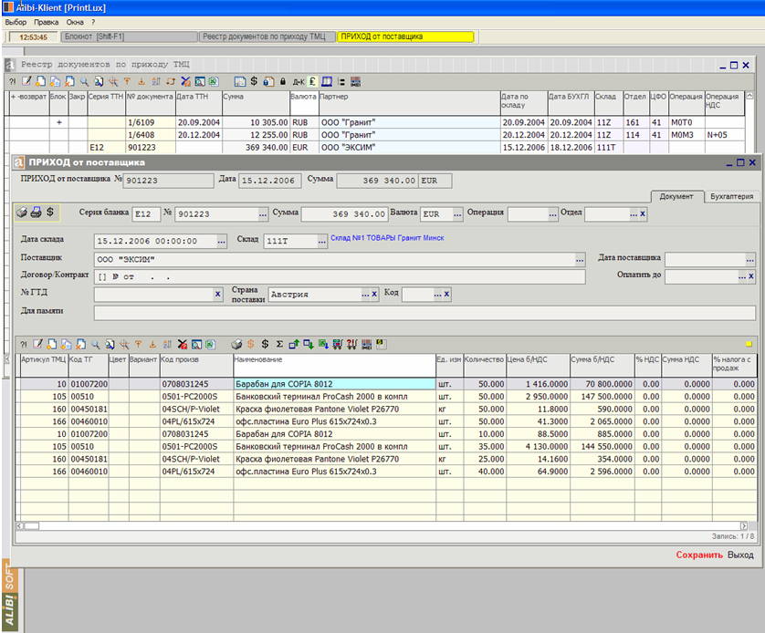This screenshot has width=765, height=633.
Task: Click sort icon in registry toolbar
Action: coord(155,81)
